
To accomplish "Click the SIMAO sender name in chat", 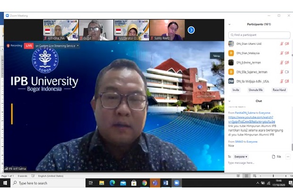I will tap(239, 142).
